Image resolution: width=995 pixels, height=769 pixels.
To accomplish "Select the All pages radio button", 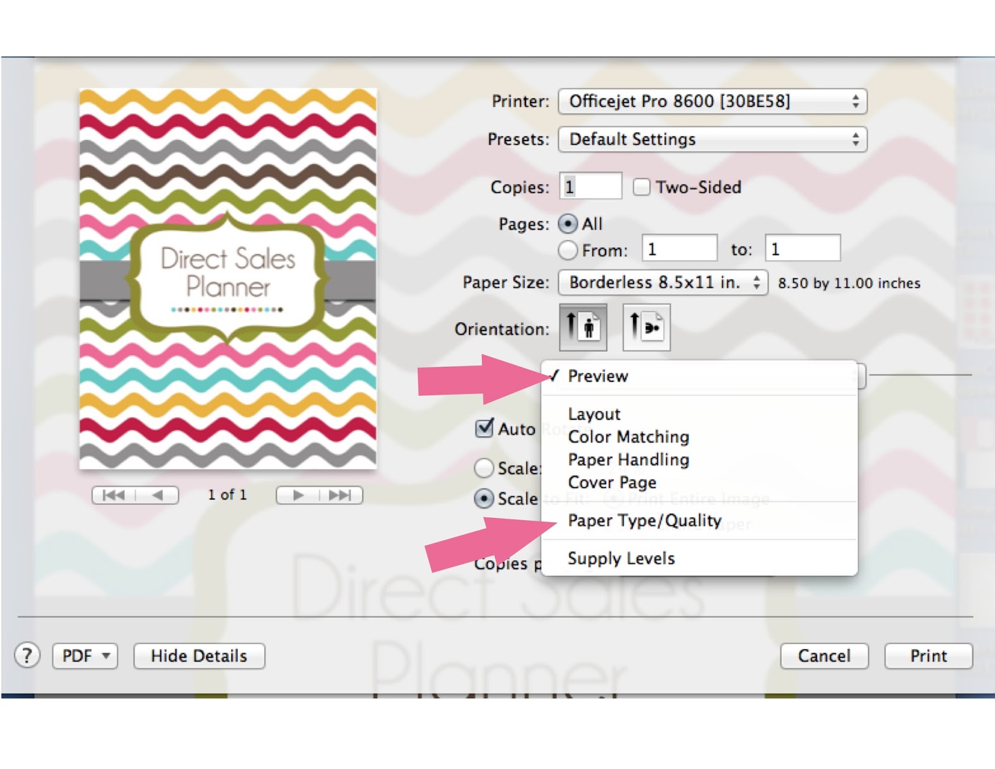I will click(x=567, y=224).
